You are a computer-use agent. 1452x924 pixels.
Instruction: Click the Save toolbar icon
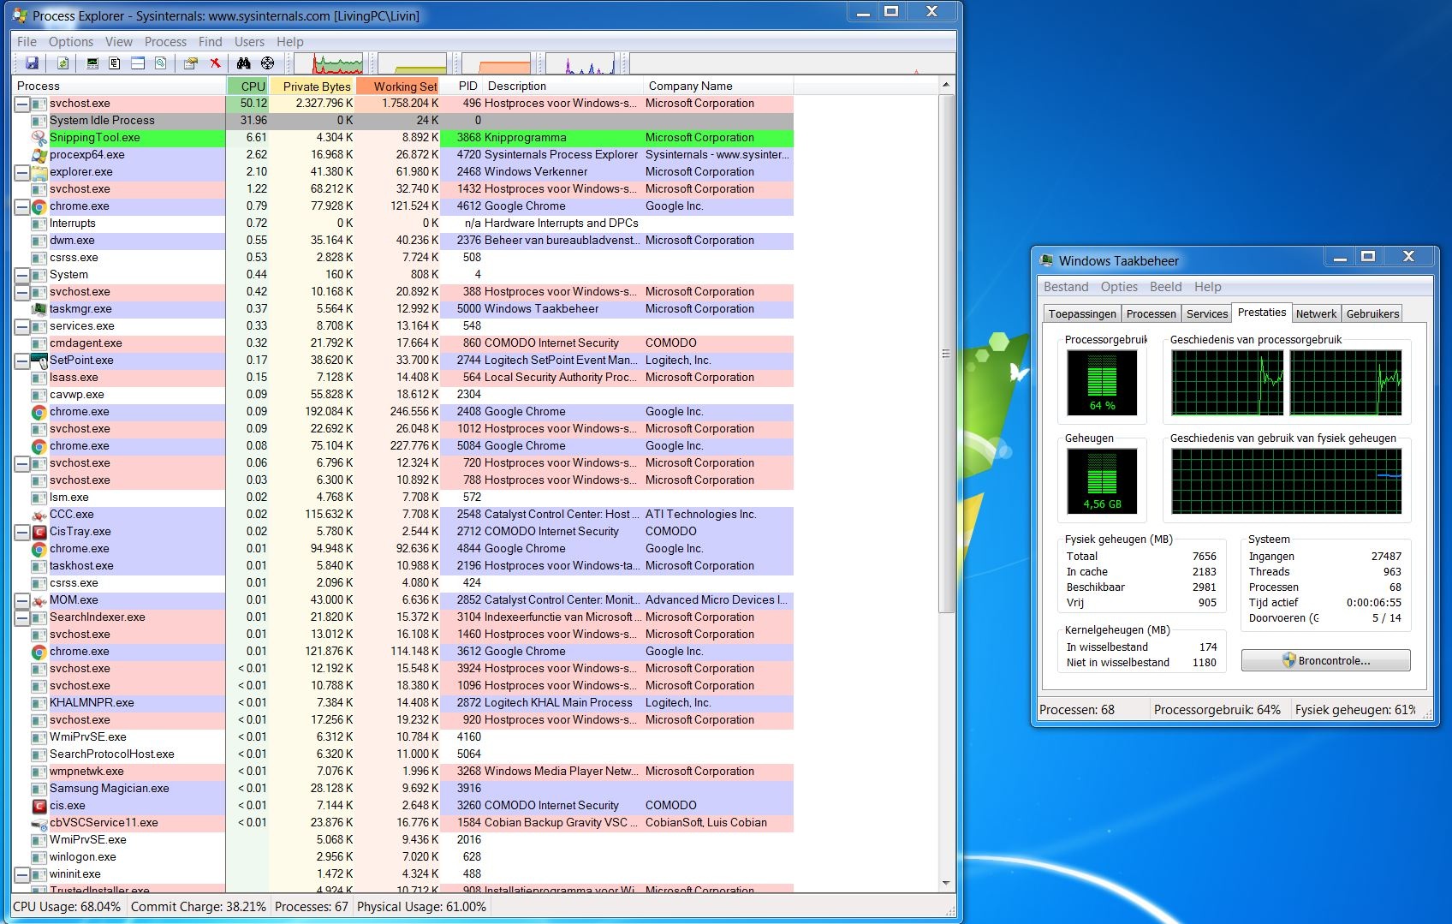click(32, 63)
